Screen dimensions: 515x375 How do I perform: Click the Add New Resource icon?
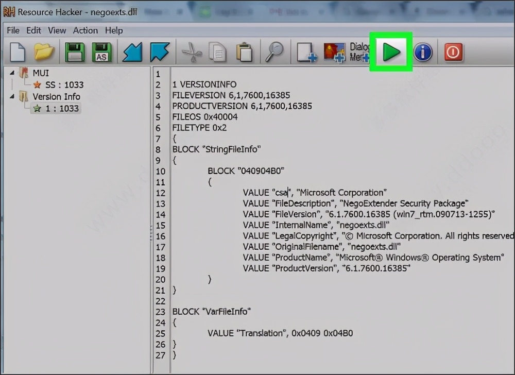[x=306, y=52]
